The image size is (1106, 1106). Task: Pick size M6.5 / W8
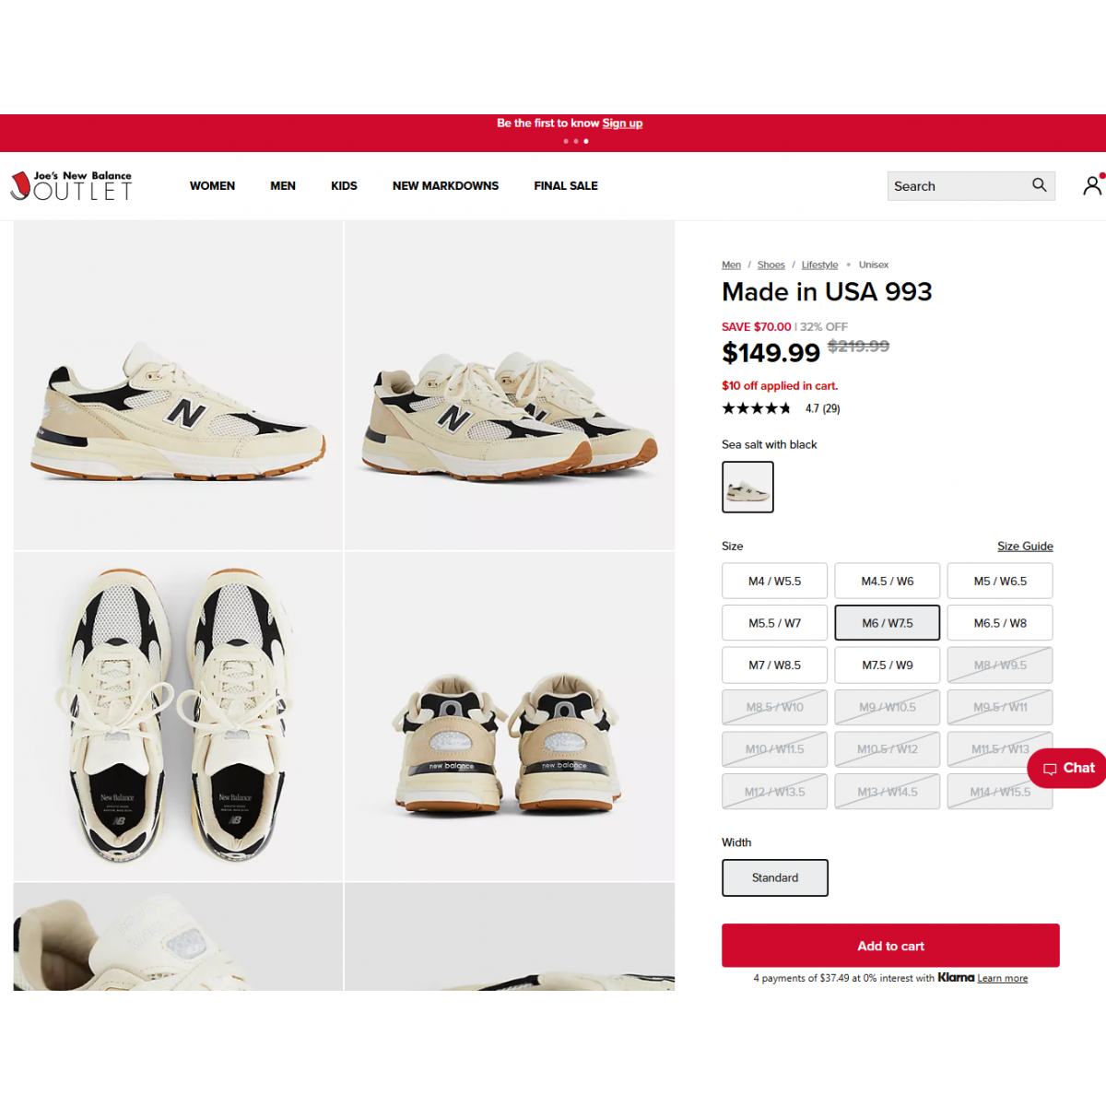tap(1000, 623)
